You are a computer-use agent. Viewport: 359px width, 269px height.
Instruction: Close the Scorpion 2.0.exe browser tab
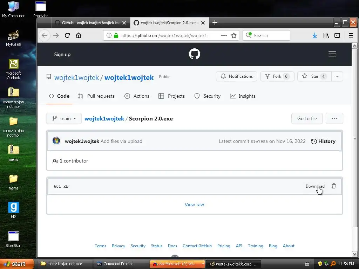(203, 23)
